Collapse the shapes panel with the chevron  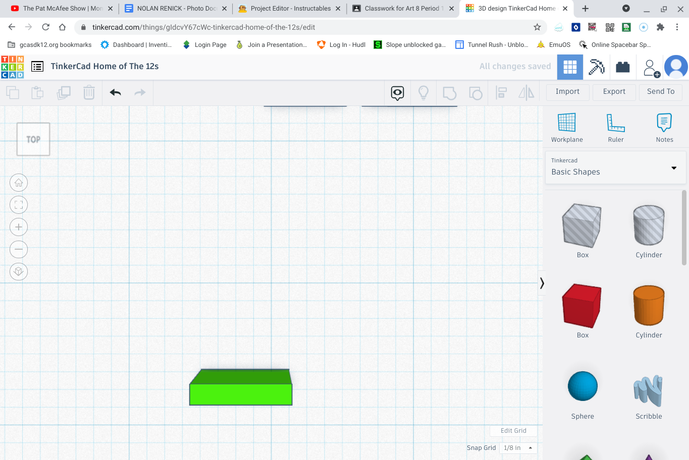tap(542, 283)
